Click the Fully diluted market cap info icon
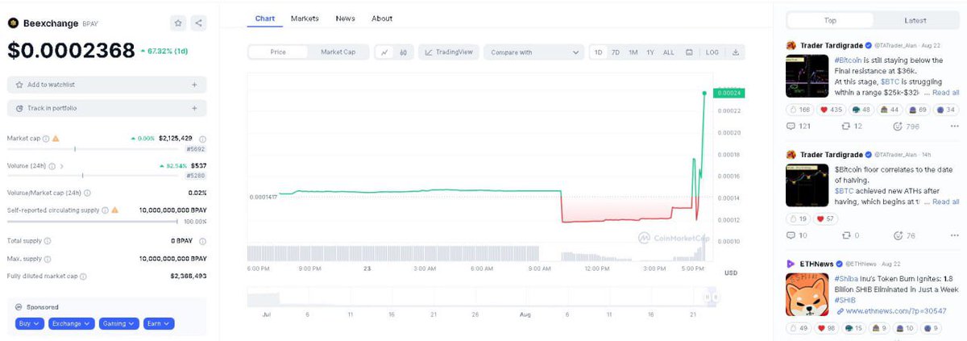Viewport: 967px width, 341px height. tap(83, 276)
